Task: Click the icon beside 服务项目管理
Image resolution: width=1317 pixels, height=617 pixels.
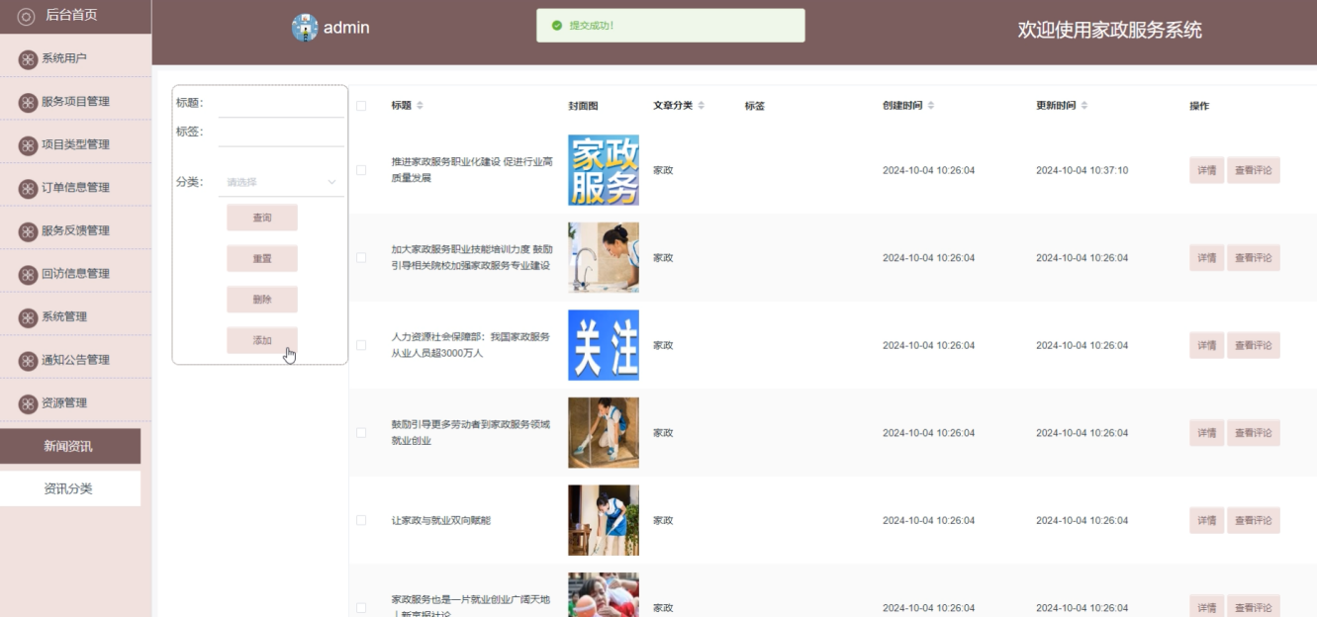Action: click(x=29, y=102)
